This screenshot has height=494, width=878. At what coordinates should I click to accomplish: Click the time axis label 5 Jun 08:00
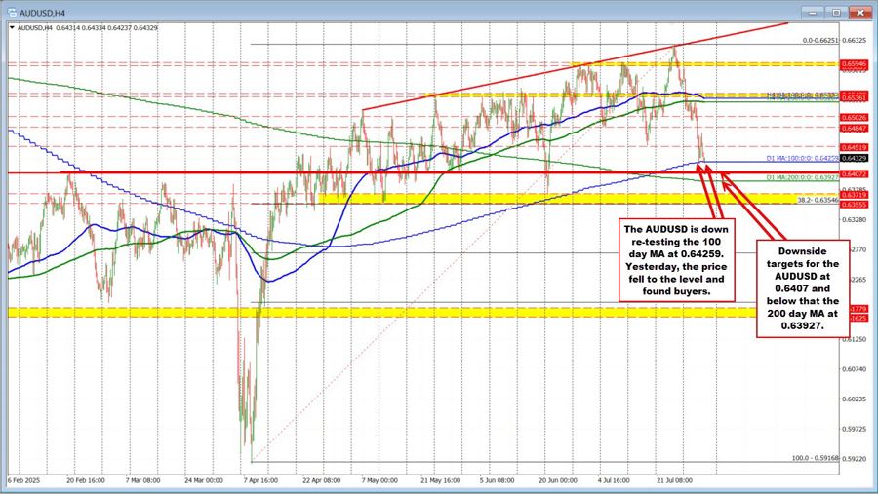[x=497, y=480]
